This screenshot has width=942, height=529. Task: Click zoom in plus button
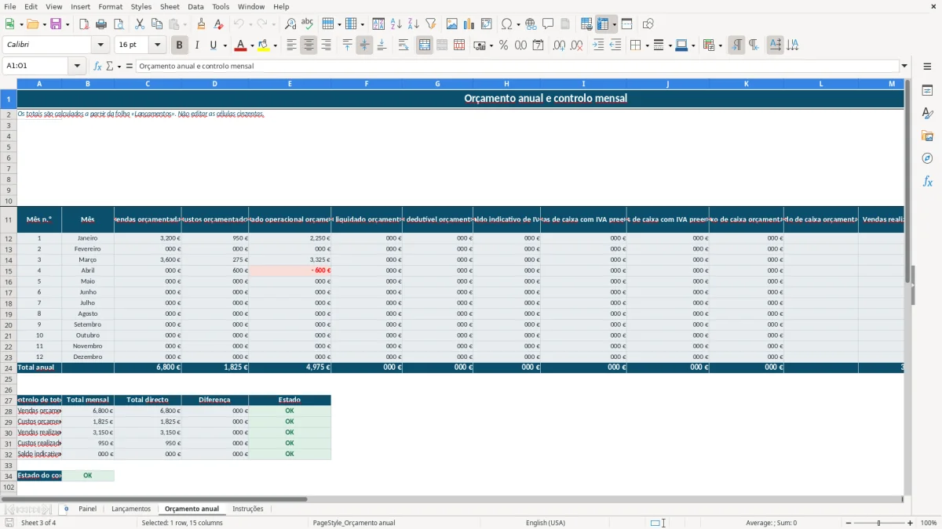[911, 523]
